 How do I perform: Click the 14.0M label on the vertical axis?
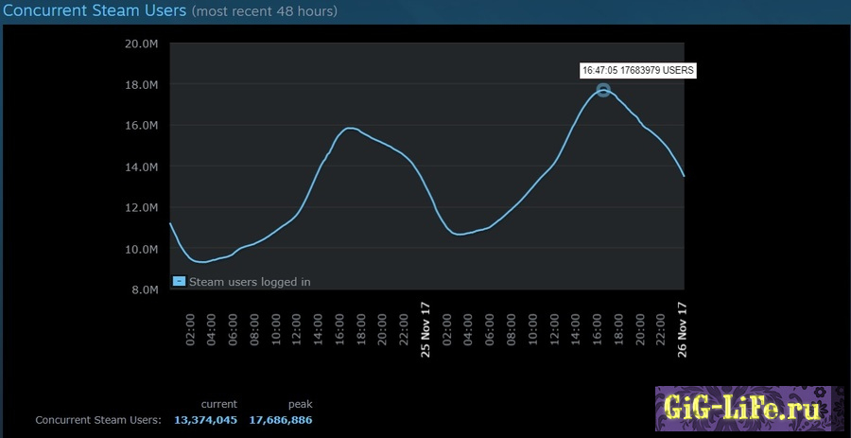141,167
